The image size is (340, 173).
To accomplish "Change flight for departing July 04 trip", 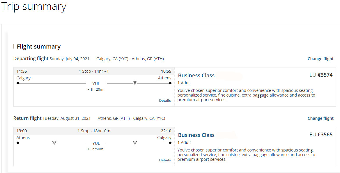I will point(320,59).
